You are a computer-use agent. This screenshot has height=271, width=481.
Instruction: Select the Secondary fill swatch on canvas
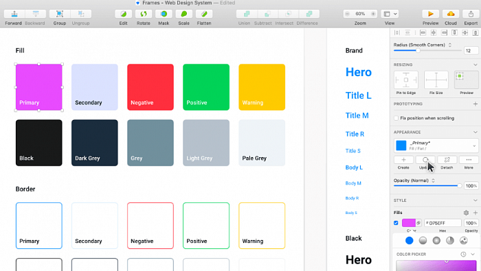coord(95,87)
